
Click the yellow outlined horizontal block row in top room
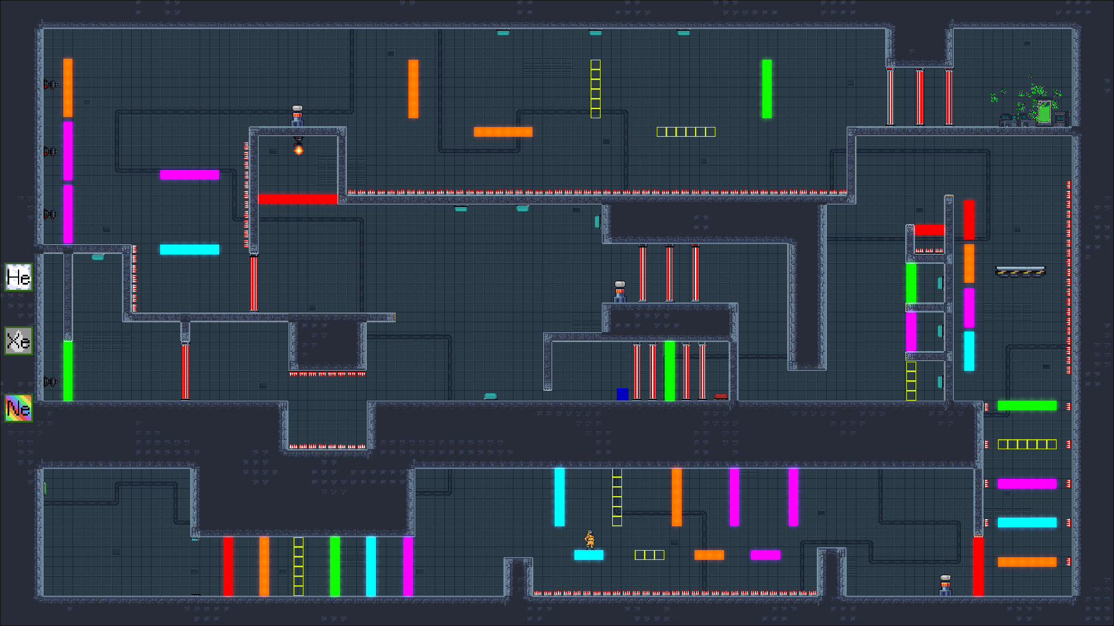coord(686,132)
